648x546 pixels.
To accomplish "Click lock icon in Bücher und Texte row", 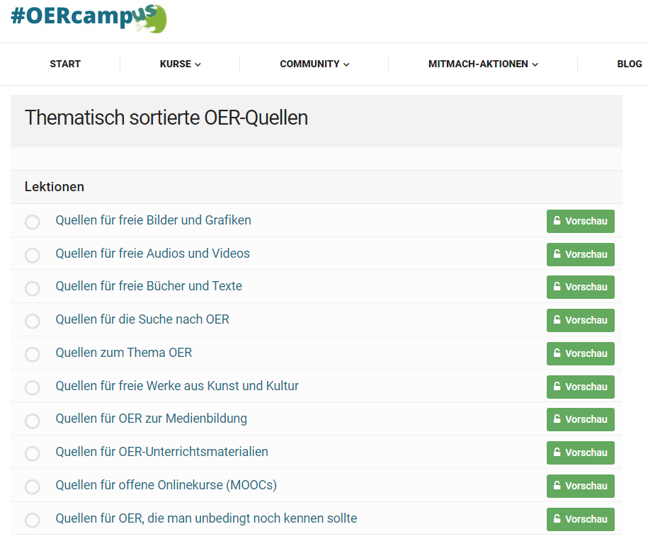I will pos(557,287).
